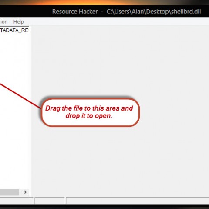The width and height of the screenshot is (209, 209).
Task: Click the small middle status bar panel
Action: (50, 201)
